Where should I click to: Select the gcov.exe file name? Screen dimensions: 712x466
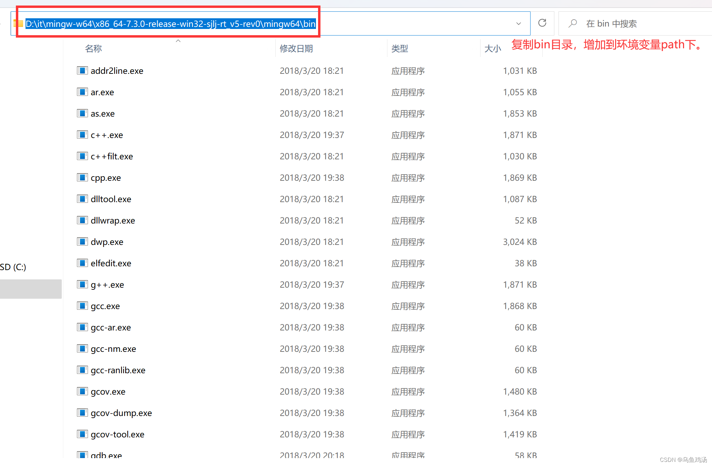pos(108,391)
